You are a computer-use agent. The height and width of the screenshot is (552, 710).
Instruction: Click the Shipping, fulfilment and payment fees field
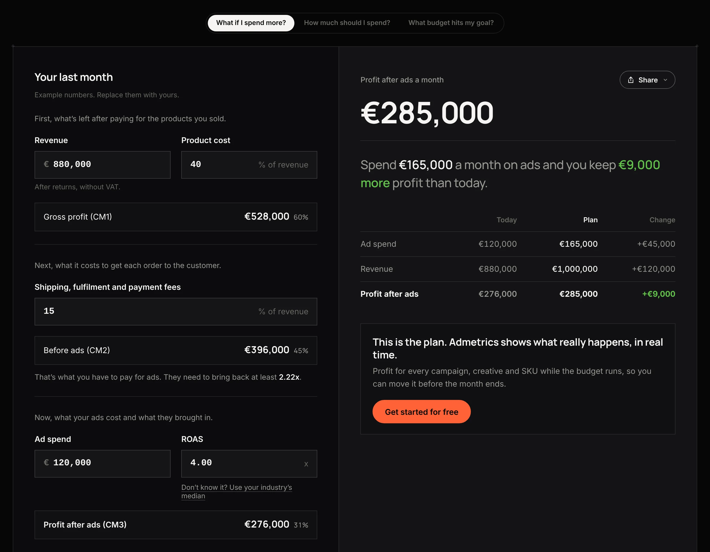[x=176, y=311]
